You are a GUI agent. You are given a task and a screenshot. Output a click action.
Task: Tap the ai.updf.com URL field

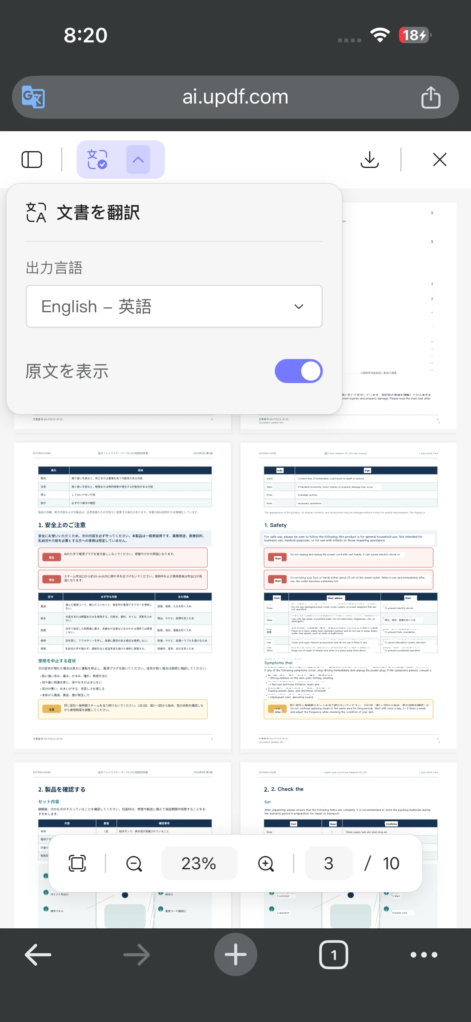(235, 97)
